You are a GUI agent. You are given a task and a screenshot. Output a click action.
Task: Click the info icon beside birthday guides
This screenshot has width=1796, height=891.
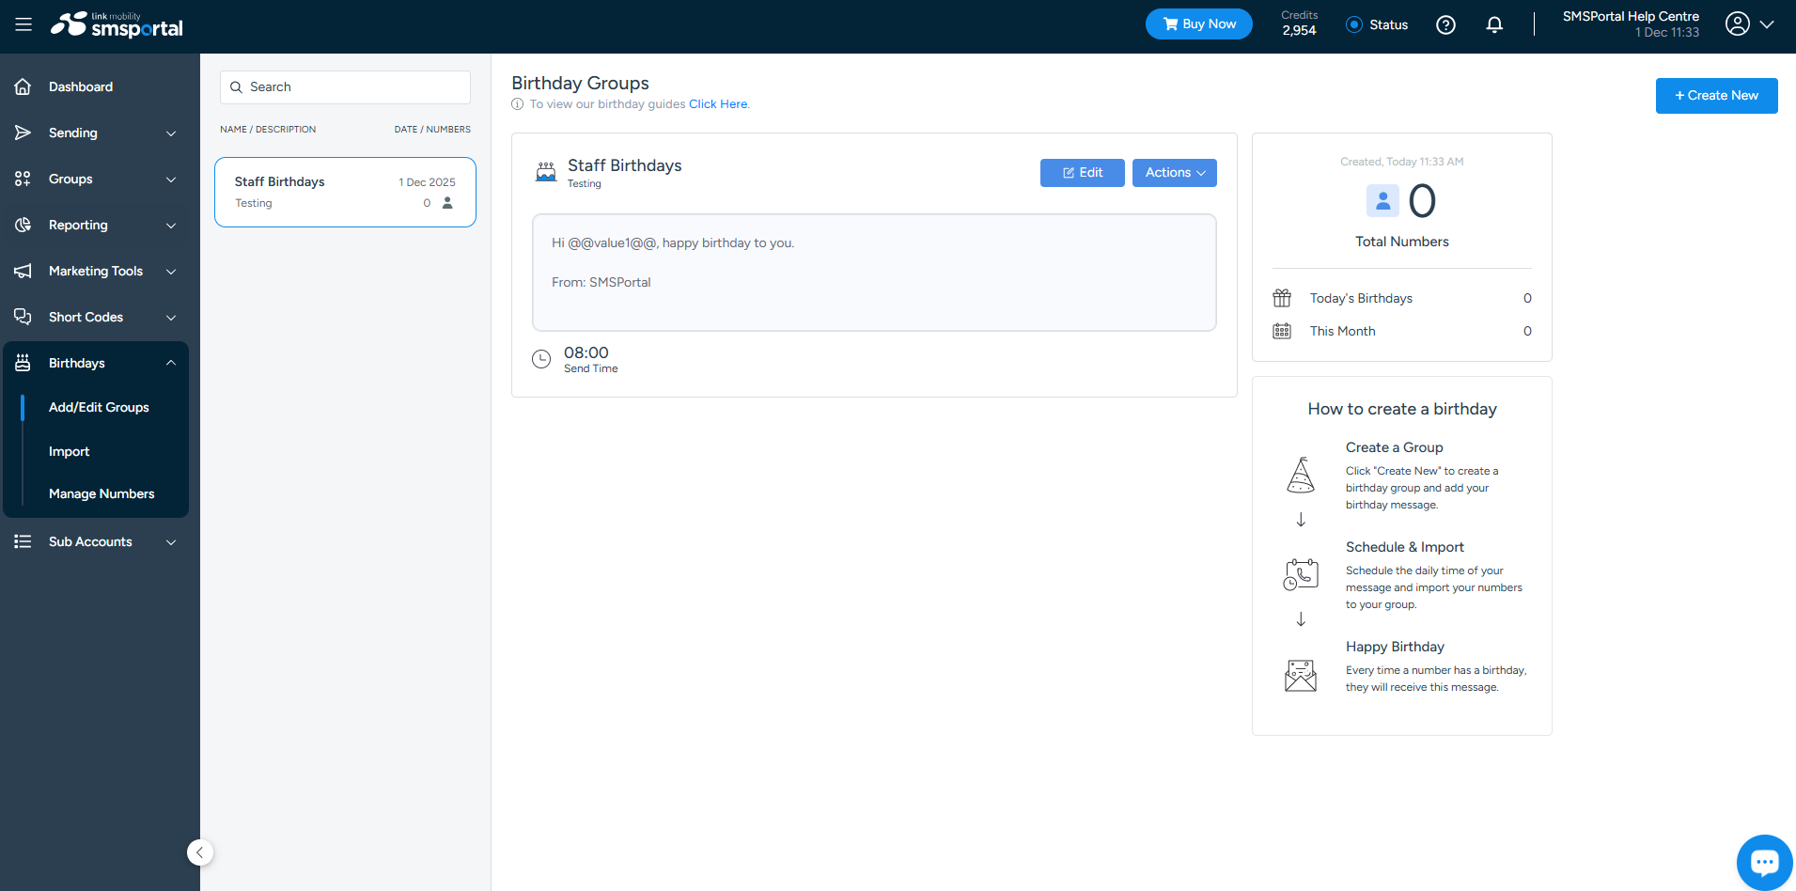pyautogui.click(x=518, y=104)
